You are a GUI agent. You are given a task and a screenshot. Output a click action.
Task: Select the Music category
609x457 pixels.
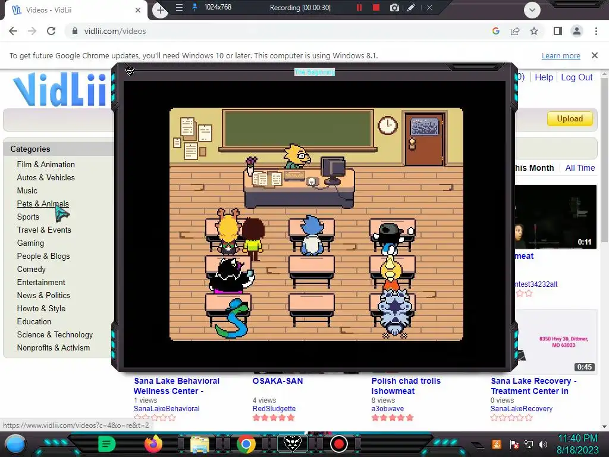(x=27, y=191)
